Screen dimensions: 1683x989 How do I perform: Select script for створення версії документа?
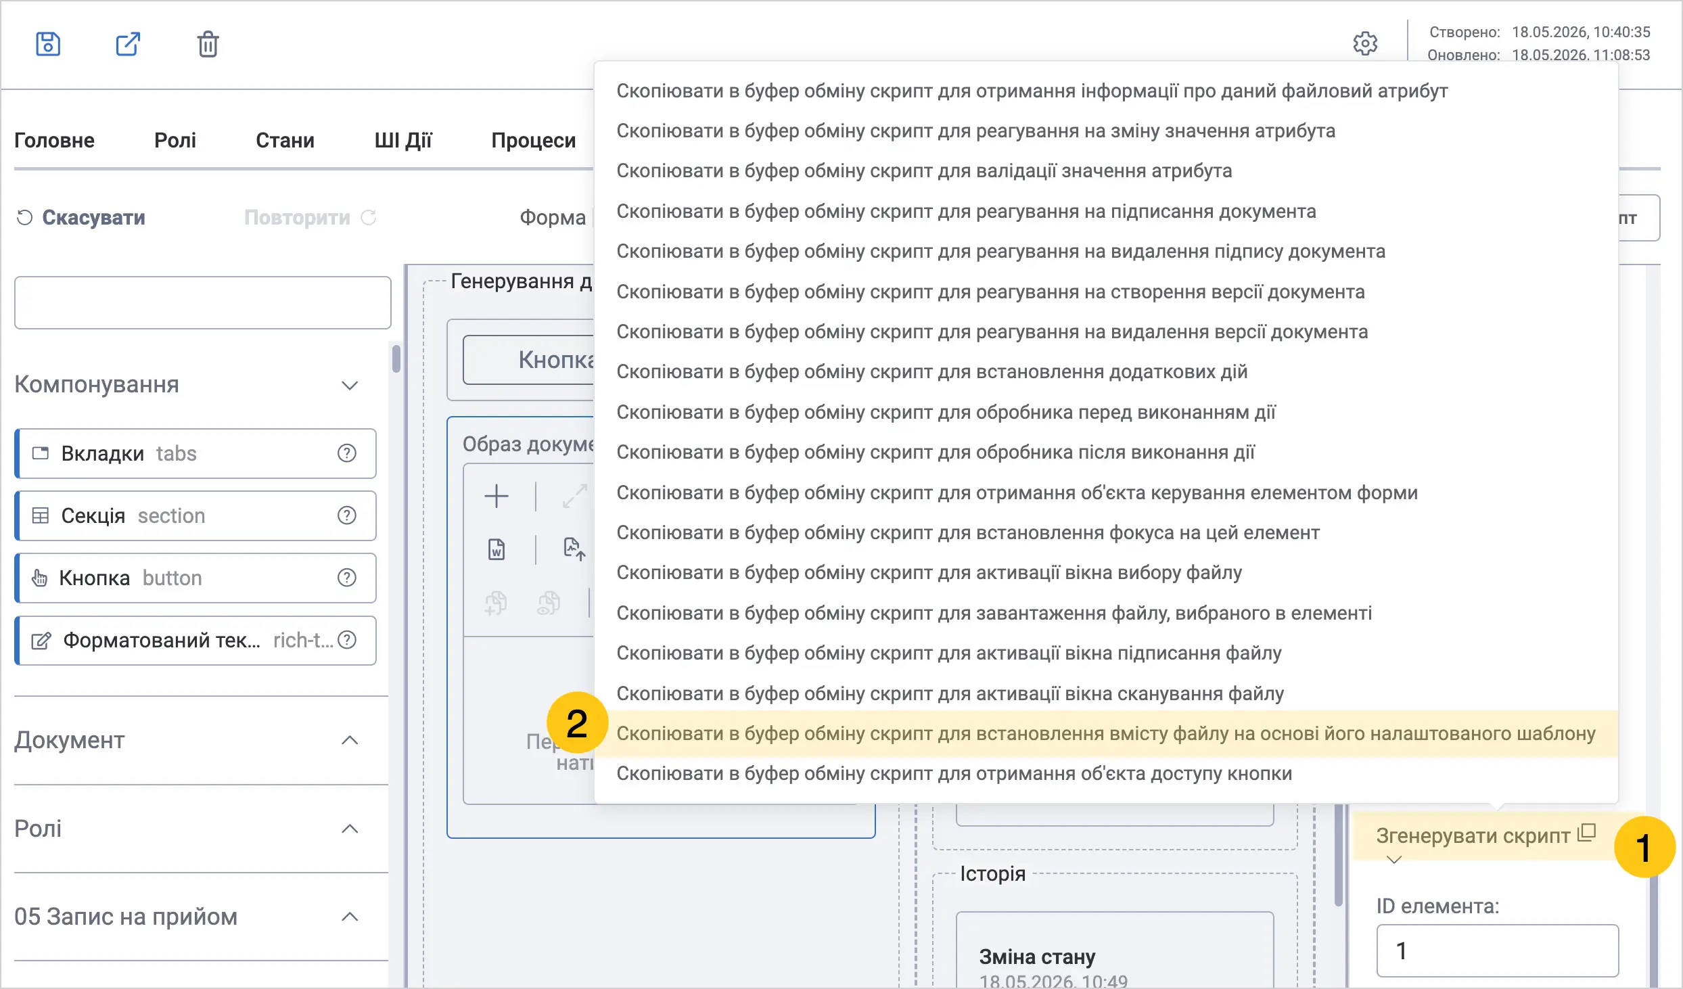pyautogui.click(x=1106, y=292)
